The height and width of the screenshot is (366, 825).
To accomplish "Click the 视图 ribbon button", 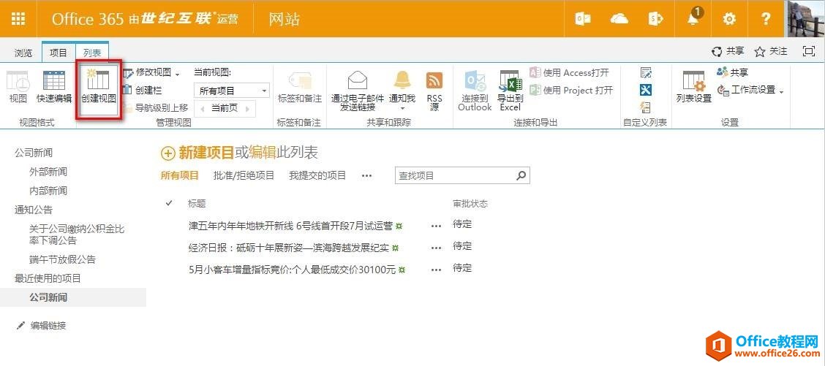I will click(x=18, y=85).
